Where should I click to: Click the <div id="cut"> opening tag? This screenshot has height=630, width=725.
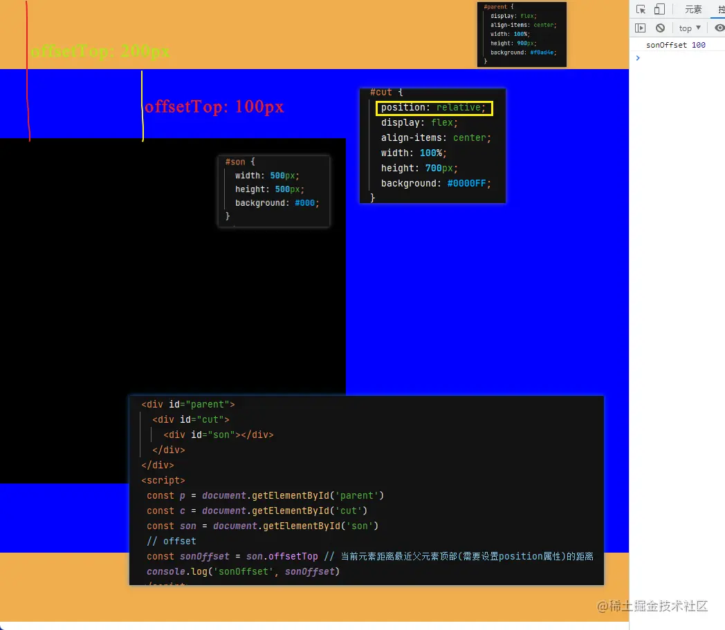point(191,420)
